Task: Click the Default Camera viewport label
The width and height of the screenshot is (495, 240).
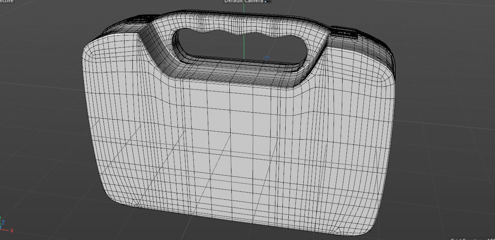Action: coord(244,1)
